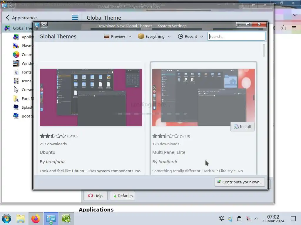301x225 pixels.
Task: Open the Preview view-mode dropdown
Action: click(x=118, y=36)
